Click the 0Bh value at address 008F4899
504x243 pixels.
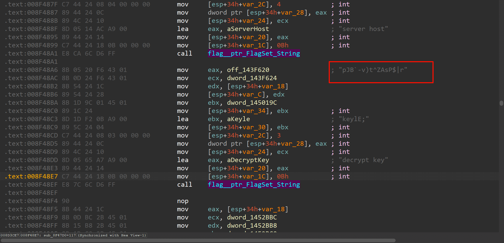[283, 45]
